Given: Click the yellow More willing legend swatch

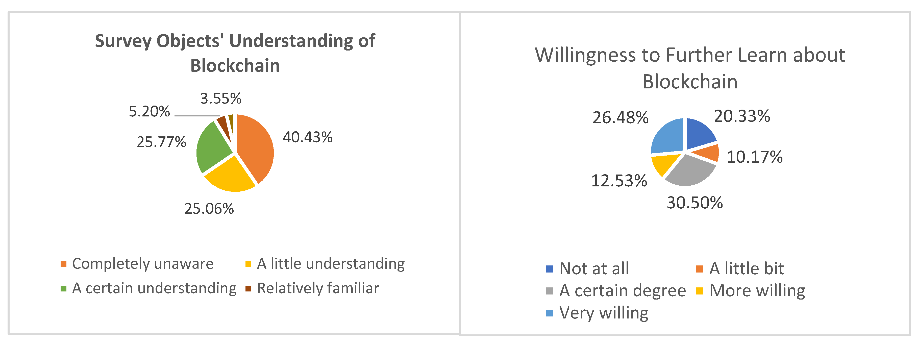Looking at the screenshot, I should (x=700, y=291).
